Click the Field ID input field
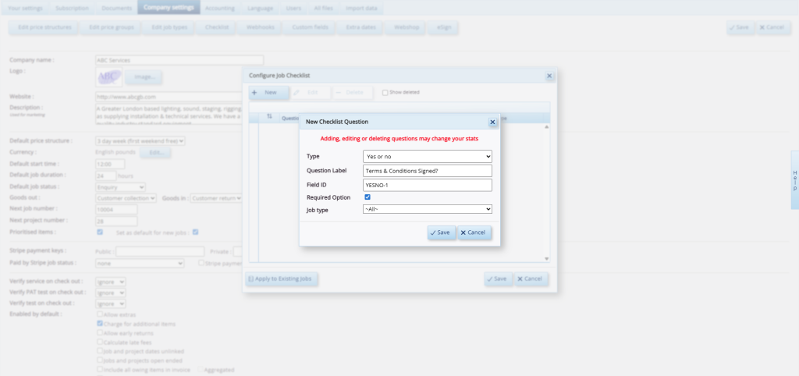Image resolution: width=799 pixels, height=376 pixels. coord(428,185)
